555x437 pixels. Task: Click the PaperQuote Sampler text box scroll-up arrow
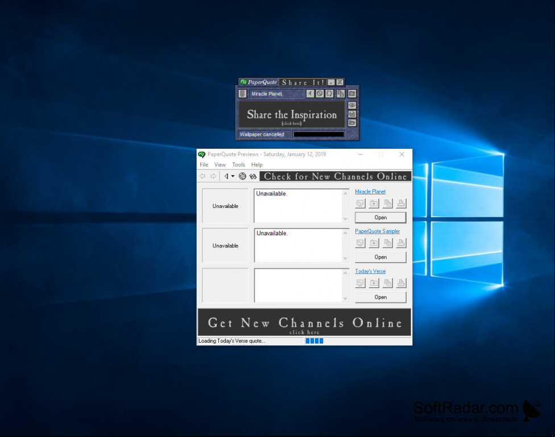point(345,233)
